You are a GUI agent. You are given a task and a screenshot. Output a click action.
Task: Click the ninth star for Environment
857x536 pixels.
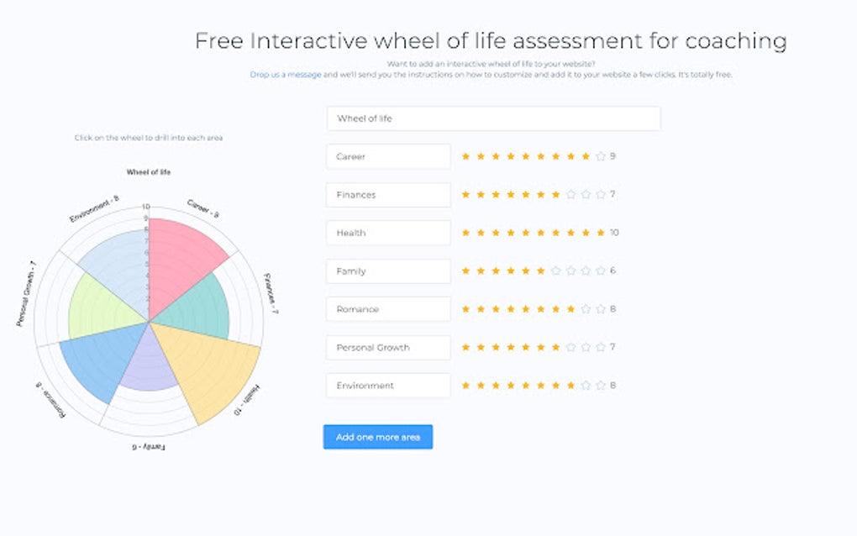click(585, 385)
